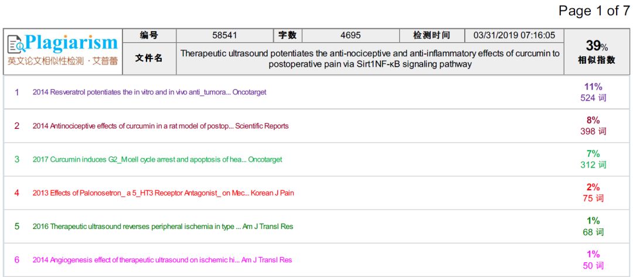The width and height of the screenshot is (633, 277).
Task: Select source number 4 in the list
Action: pyautogui.click(x=17, y=193)
